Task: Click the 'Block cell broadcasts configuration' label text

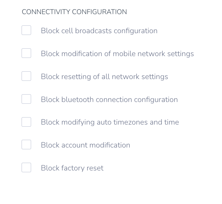Action: click(99, 31)
